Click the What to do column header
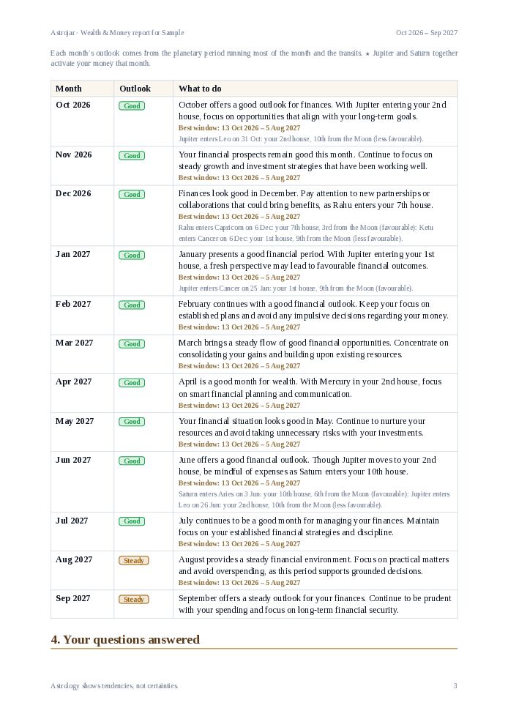508x719 pixels. [200, 89]
